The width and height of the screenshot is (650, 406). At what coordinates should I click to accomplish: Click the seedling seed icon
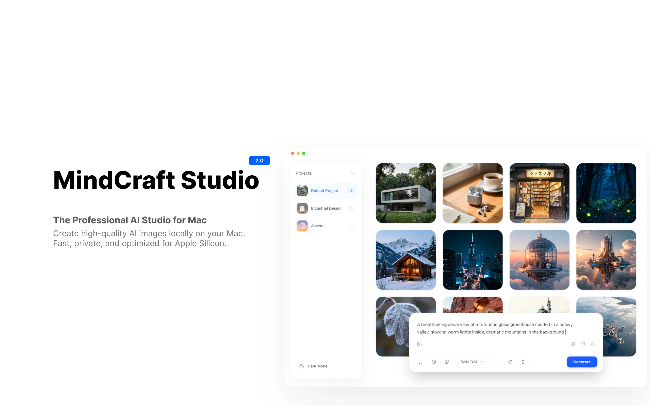click(510, 362)
